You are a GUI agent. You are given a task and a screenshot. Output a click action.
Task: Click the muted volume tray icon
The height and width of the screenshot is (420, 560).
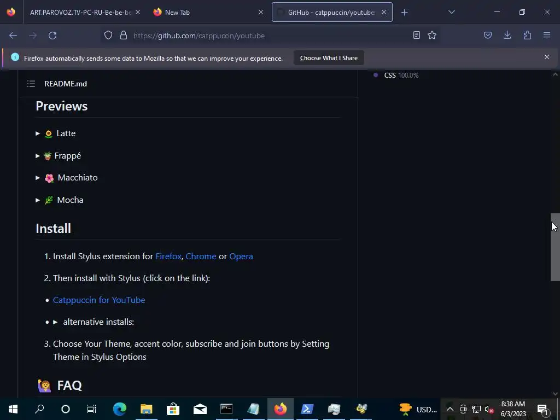pyautogui.click(x=489, y=409)
